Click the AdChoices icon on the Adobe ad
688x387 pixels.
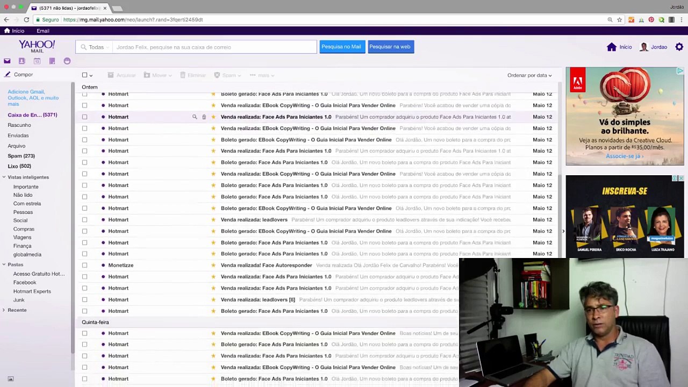pos(680,71)
